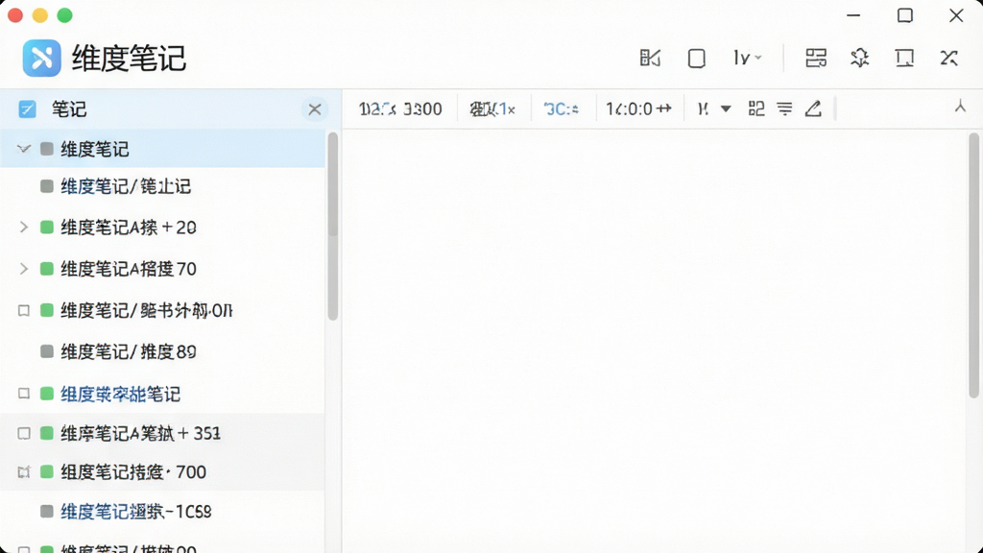Open the dropdown arrow beside the К toolbar item
The height and width of the screenshot is (553, 983).
point(726,109)
